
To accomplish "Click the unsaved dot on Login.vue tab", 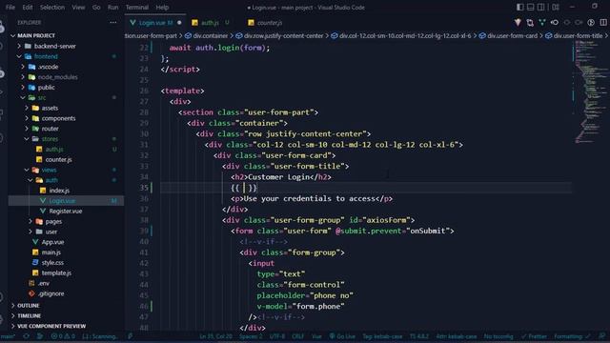I will (x=179, y=23).
